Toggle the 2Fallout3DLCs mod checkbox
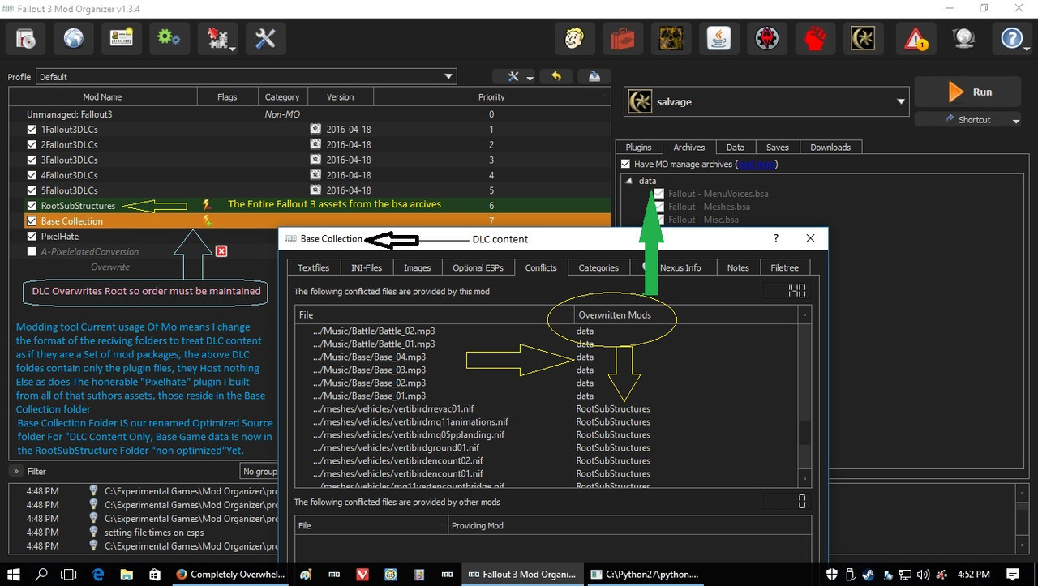The image size is (1038, 586). click(x=32, y=145)
